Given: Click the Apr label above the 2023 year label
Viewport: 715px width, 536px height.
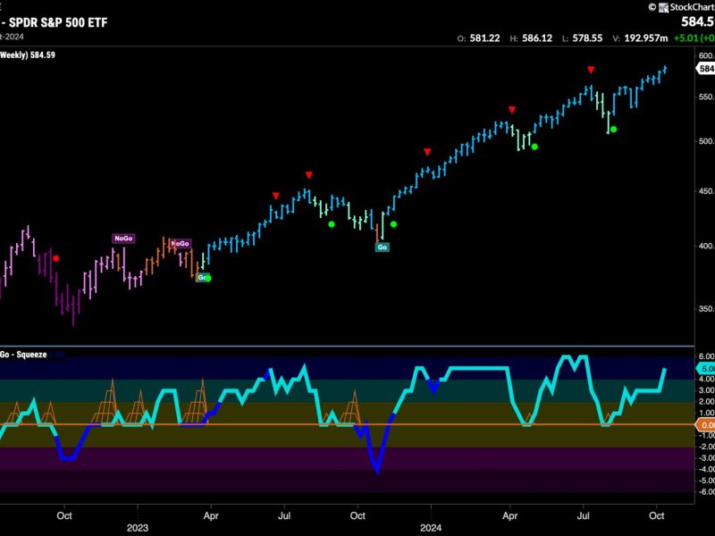Looking at the screenshot, I should [x=211, y=515].
